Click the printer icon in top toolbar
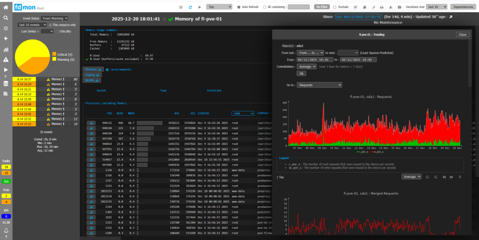 382,7
